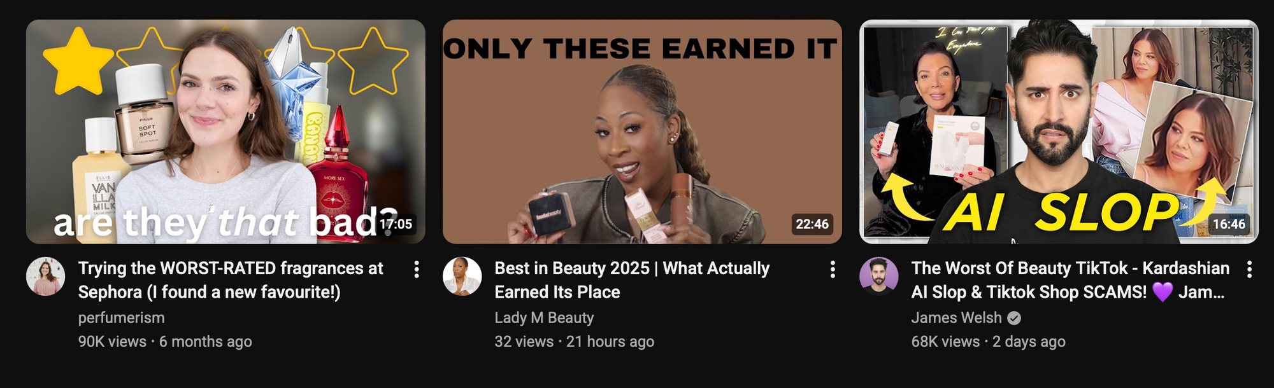Click the perfumerism channel avatar
The image size is (1274, 388).
(45, 277)
